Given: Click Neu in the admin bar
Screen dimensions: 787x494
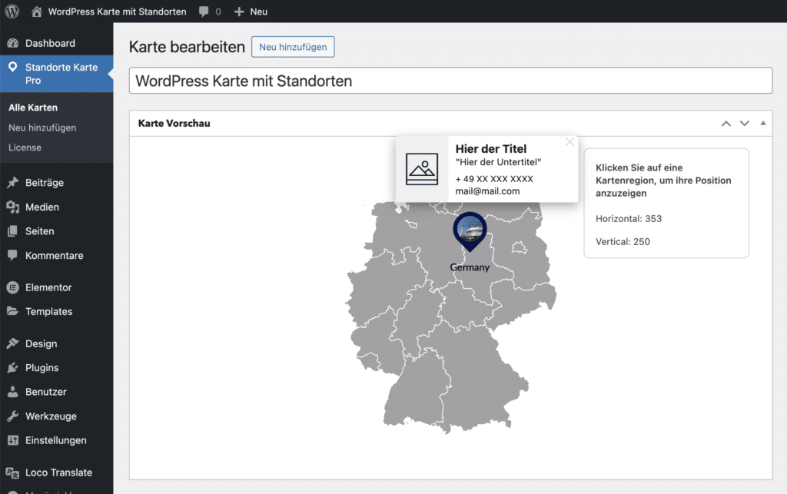Looking at the screenshot, I should click(x=258, y=12).
